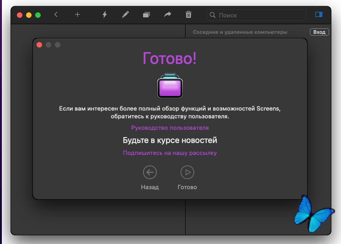Screen dimensions: 341x244
Task: Toggle the sidebar panel icon
Action: point(319,15)
